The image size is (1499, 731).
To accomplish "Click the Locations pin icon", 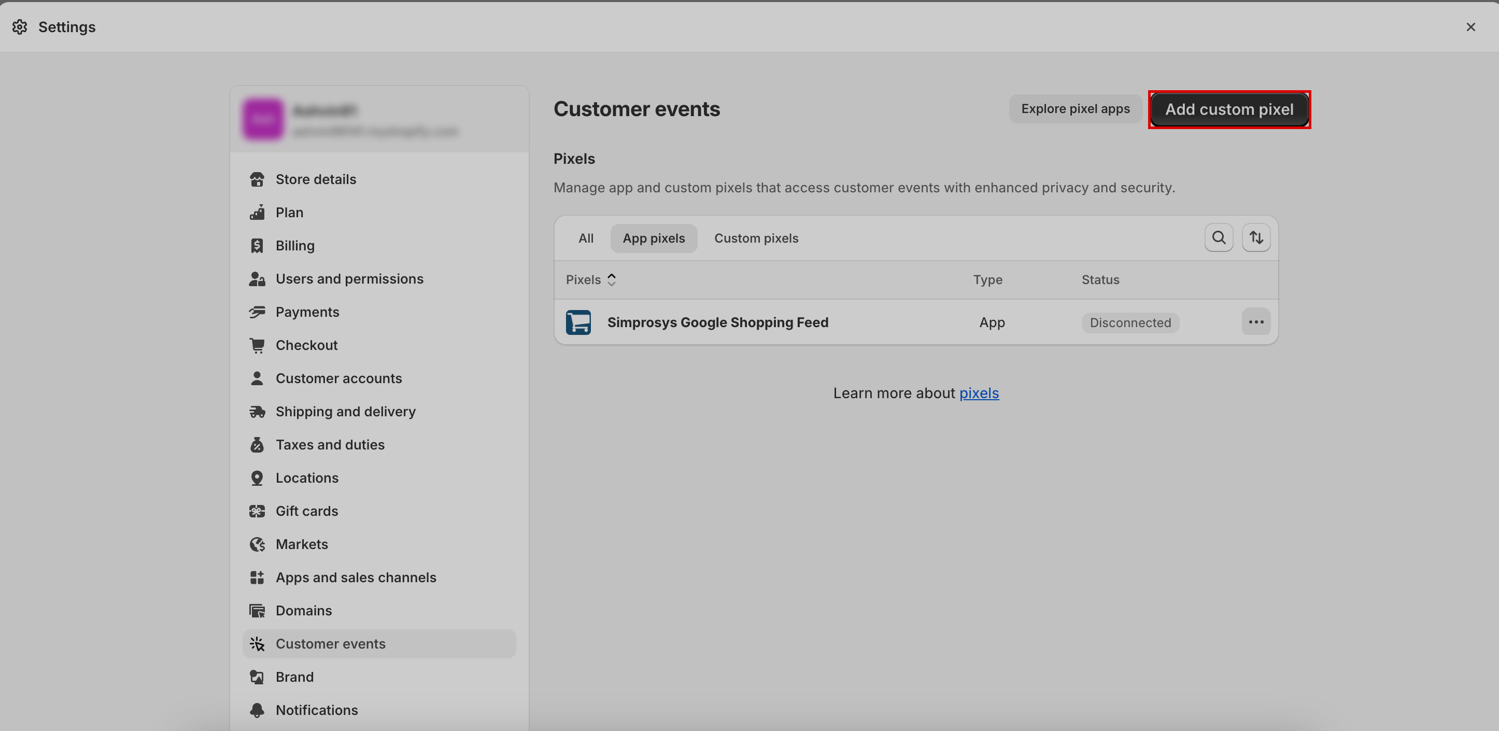I will tap(257, 478).
